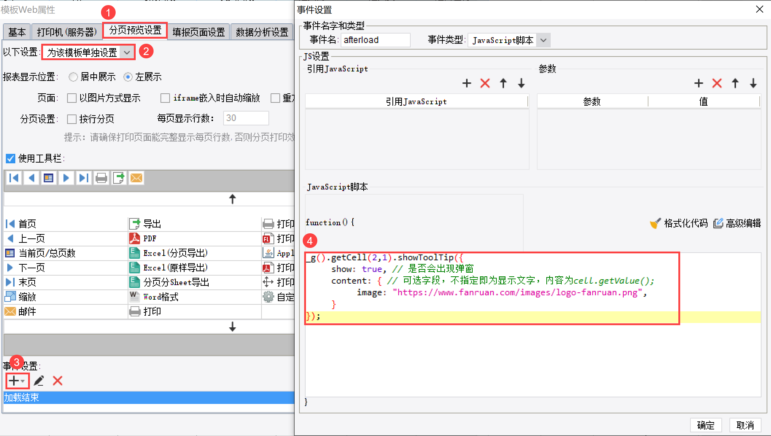Click the email envelope toolbar icon

click(x=136, y=178)
